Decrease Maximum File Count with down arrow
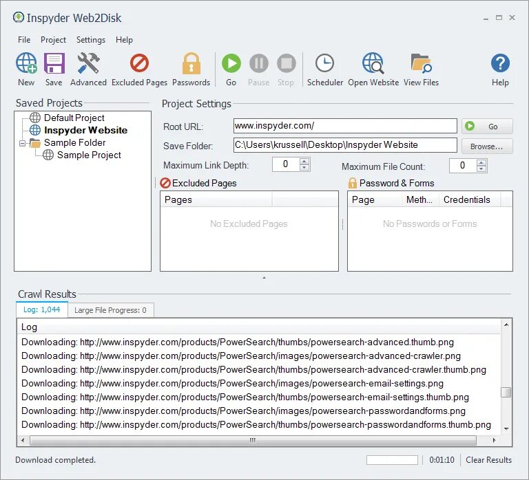Image resolution: width=529 pixels, height=480 pixels. [x=481, y=169]
